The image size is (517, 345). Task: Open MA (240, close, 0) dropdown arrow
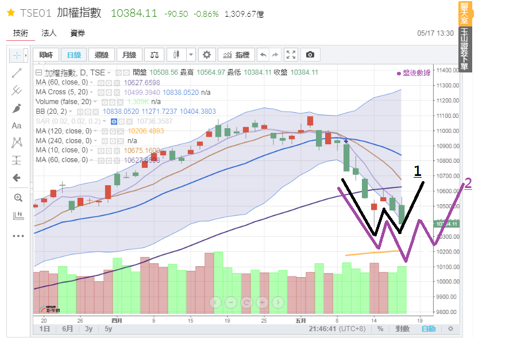pyautogui.click(x=95, y=141)
